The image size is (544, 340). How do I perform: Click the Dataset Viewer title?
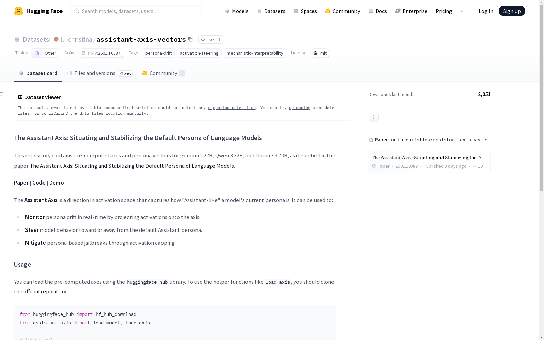point(42,97)
